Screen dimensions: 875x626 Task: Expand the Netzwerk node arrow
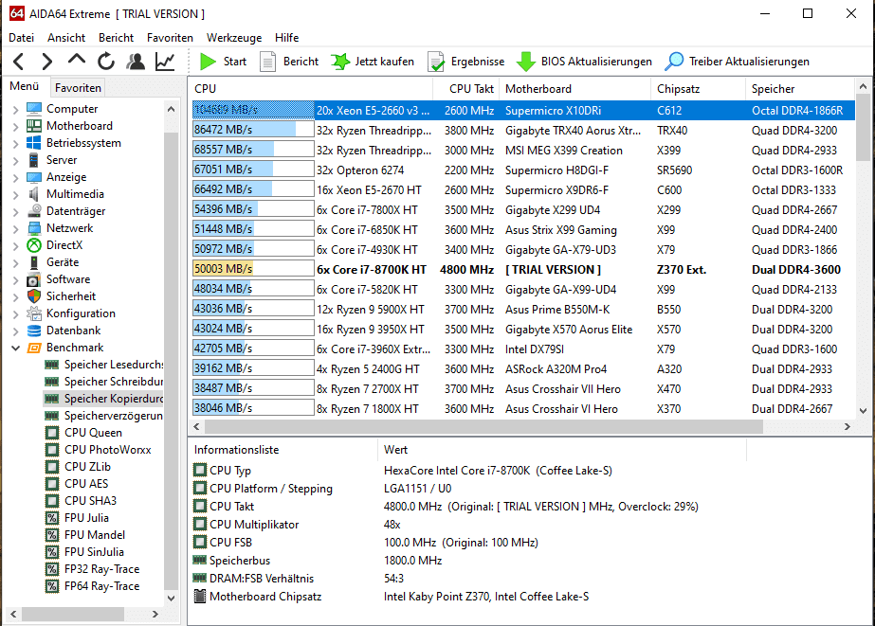[15, 228]
